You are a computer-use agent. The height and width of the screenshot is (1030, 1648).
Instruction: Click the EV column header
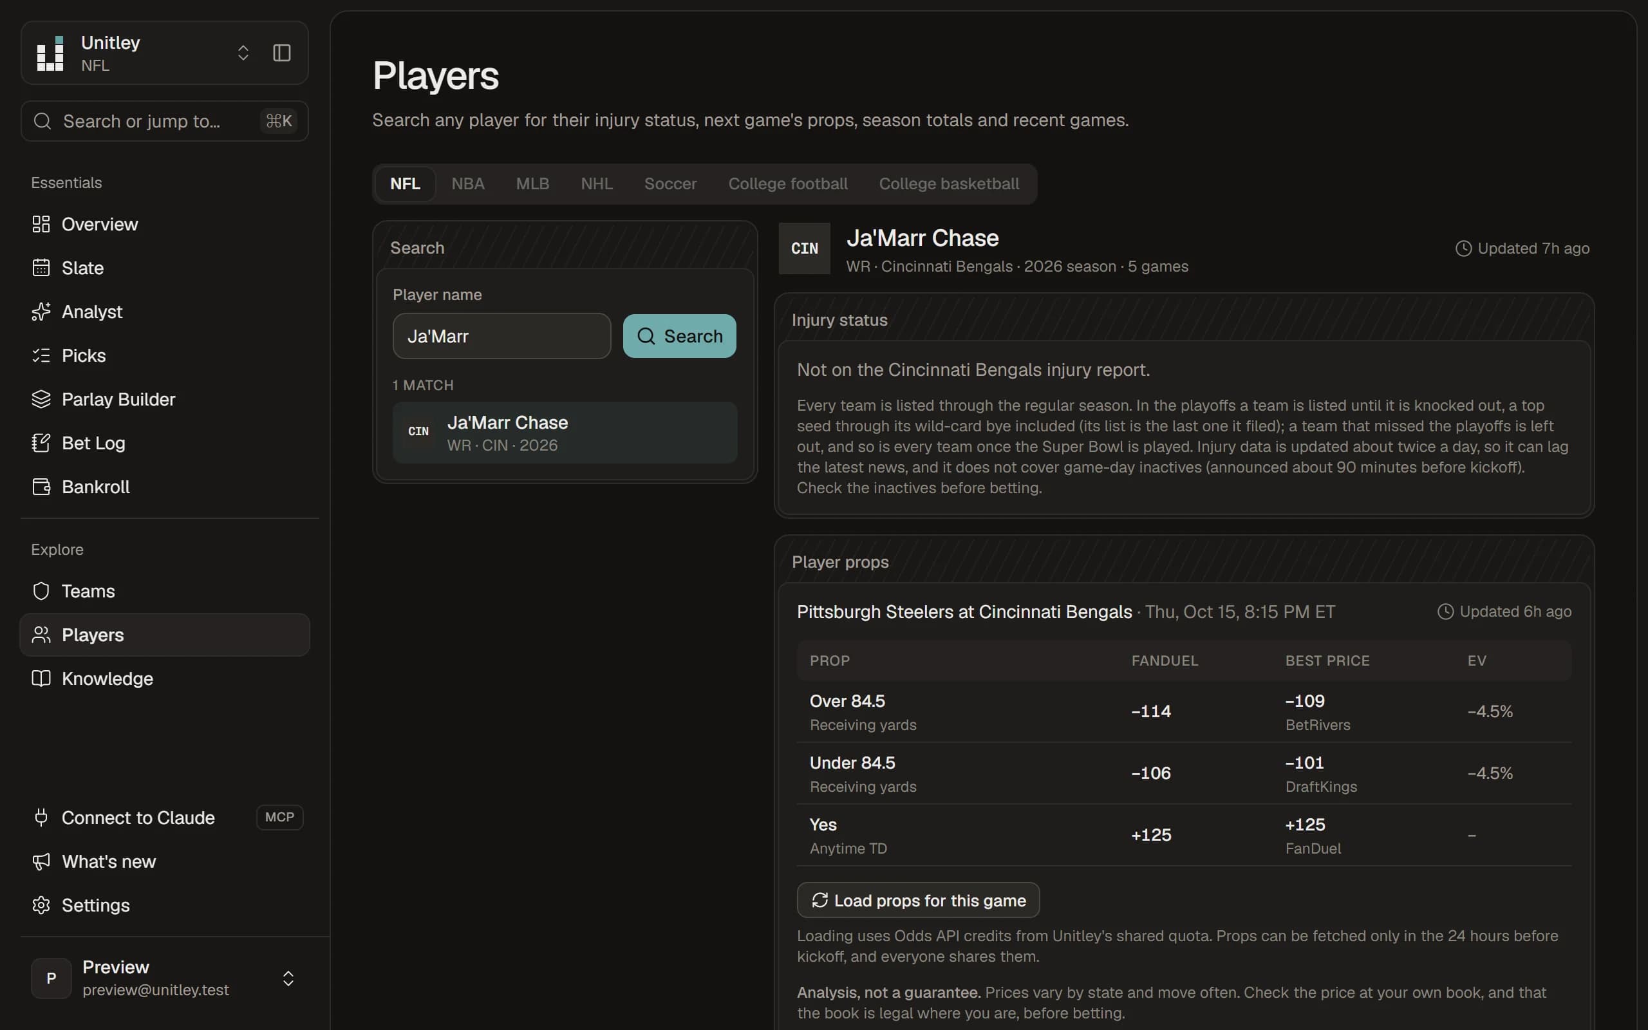click(1477, 660)
